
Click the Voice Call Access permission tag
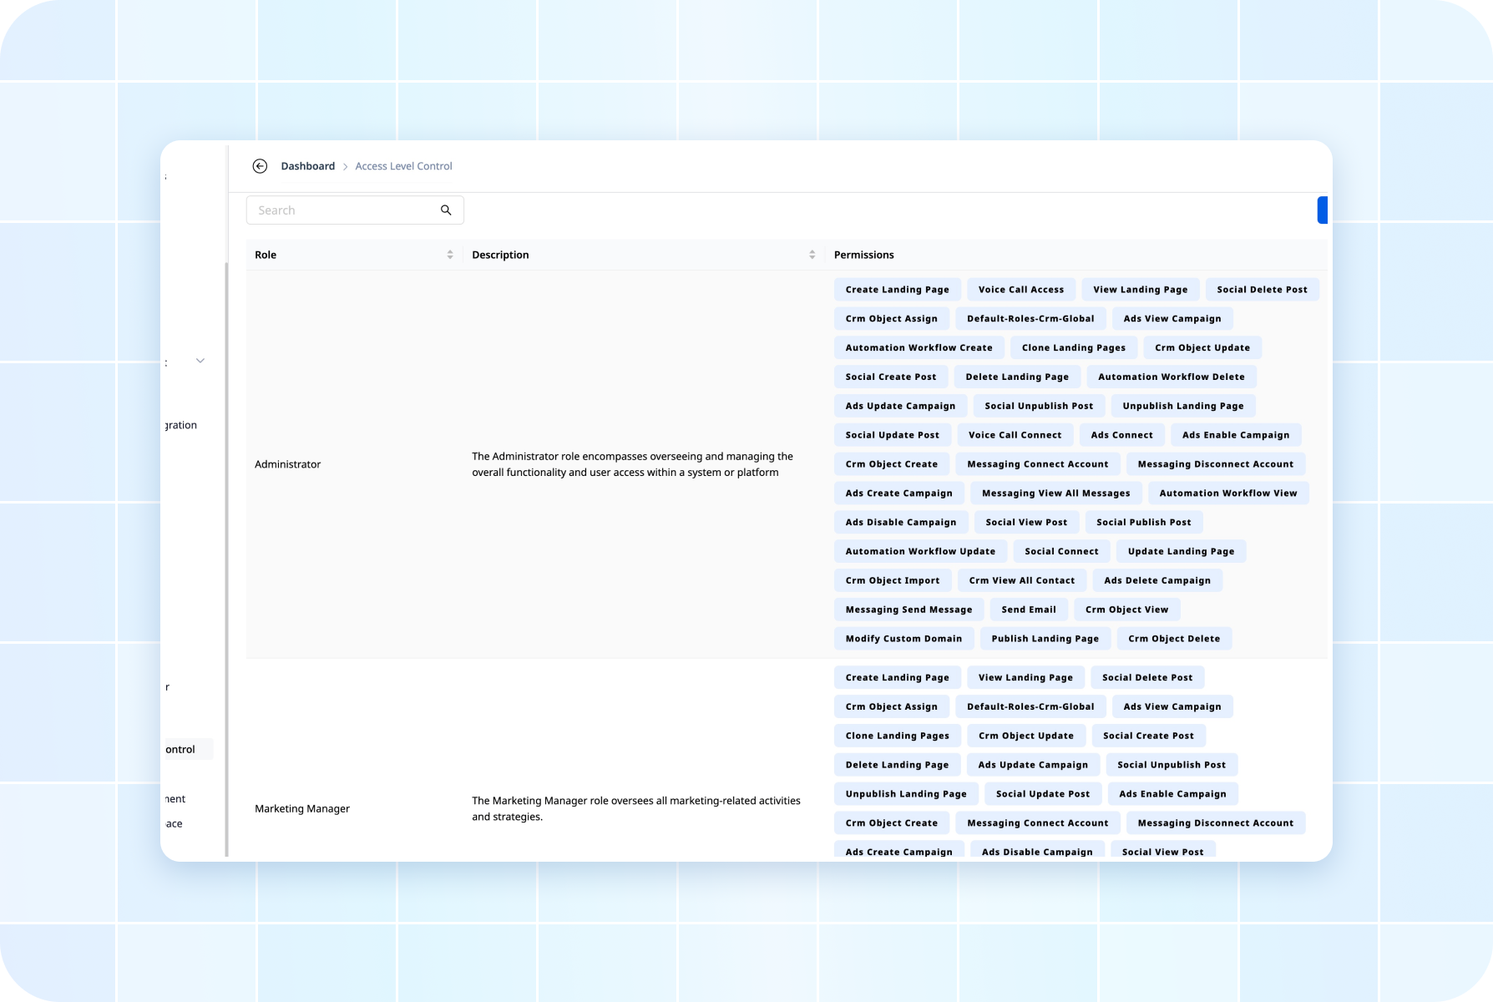[x=1020, y=290]
